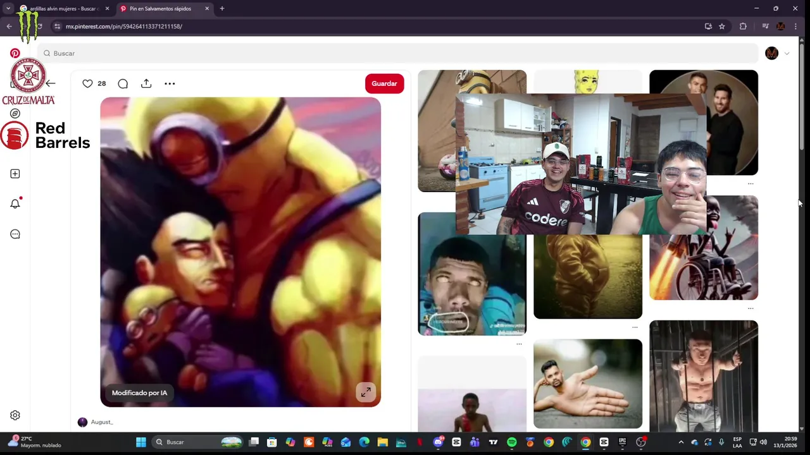Like the pin with the heart icon
This screenshot has height=455, width=810.
coord(87,83)
